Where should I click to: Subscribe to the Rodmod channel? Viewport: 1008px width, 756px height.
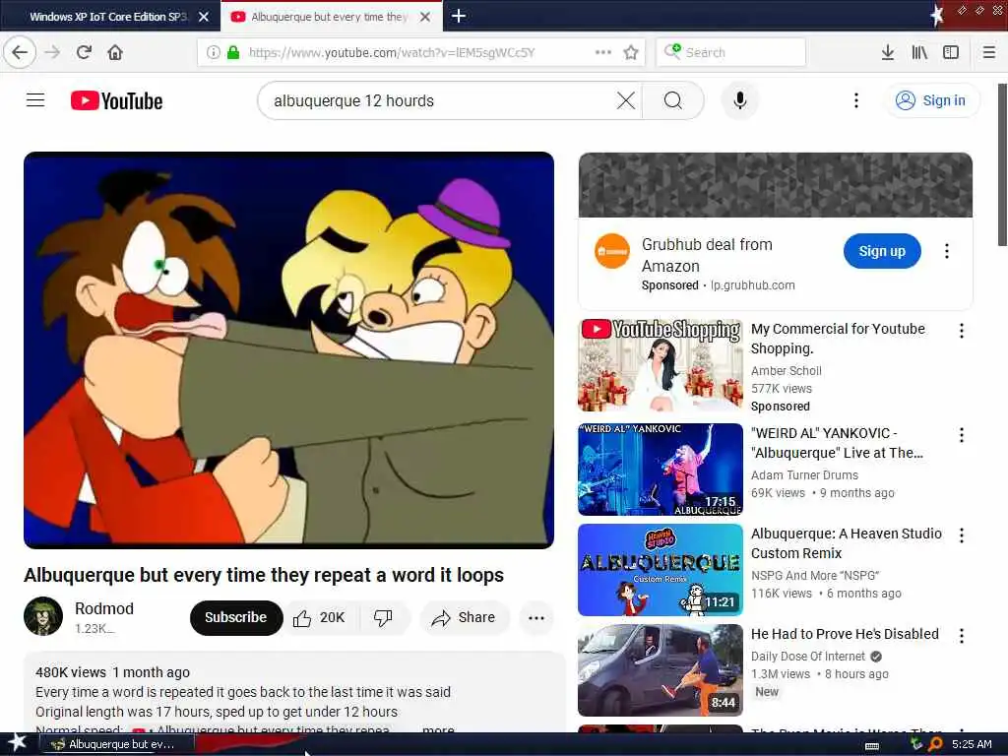pyautogui.click(x=236, y=618)
